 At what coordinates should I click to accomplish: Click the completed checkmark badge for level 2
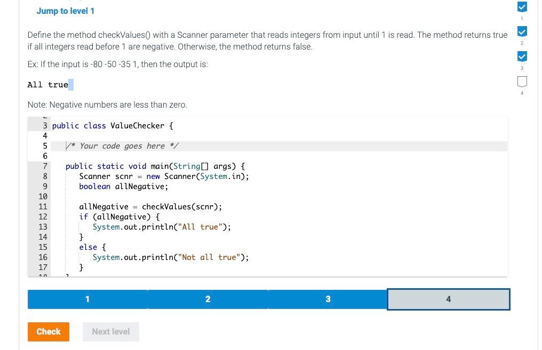[x=522, y=32]
